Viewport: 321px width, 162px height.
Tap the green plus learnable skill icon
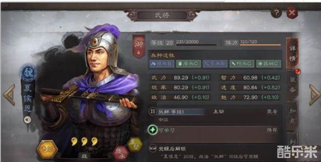pos(153,130)
